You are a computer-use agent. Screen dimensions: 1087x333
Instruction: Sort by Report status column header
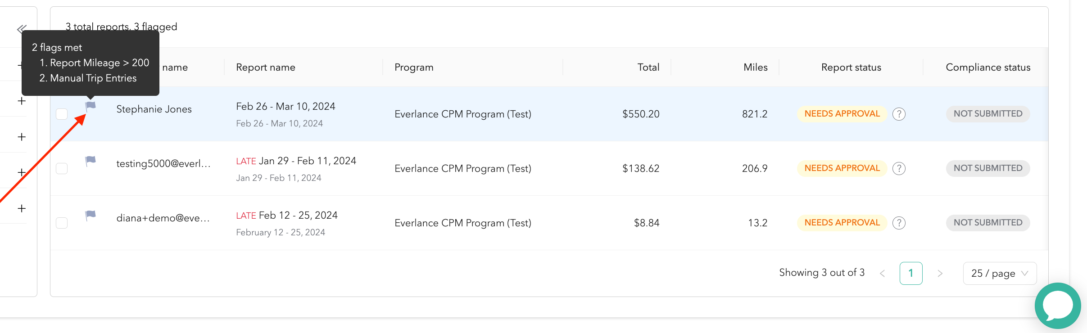pyautogui.click(x=851, y=67)
